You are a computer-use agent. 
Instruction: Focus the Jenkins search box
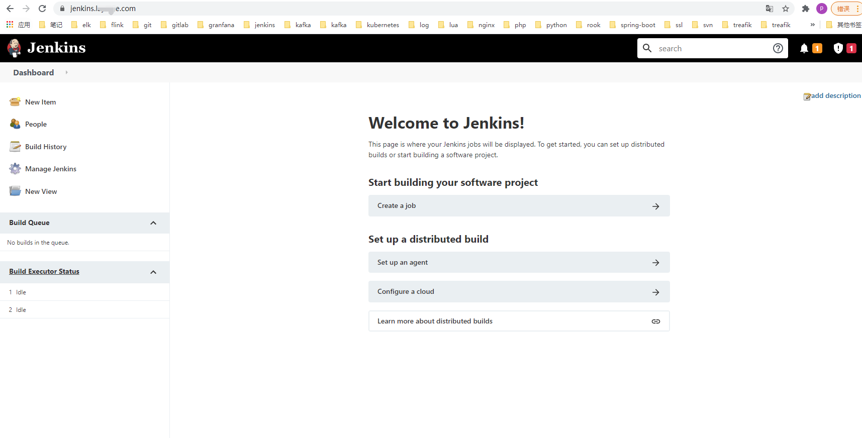[712, 48]
